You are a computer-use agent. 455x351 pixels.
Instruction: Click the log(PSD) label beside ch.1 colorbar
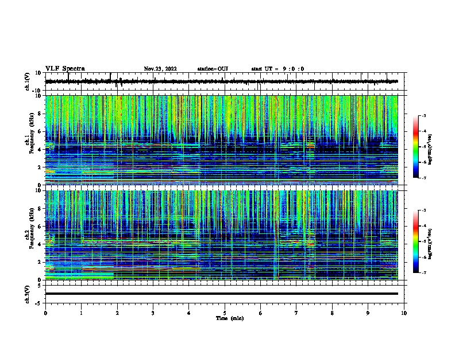(430, 149)
